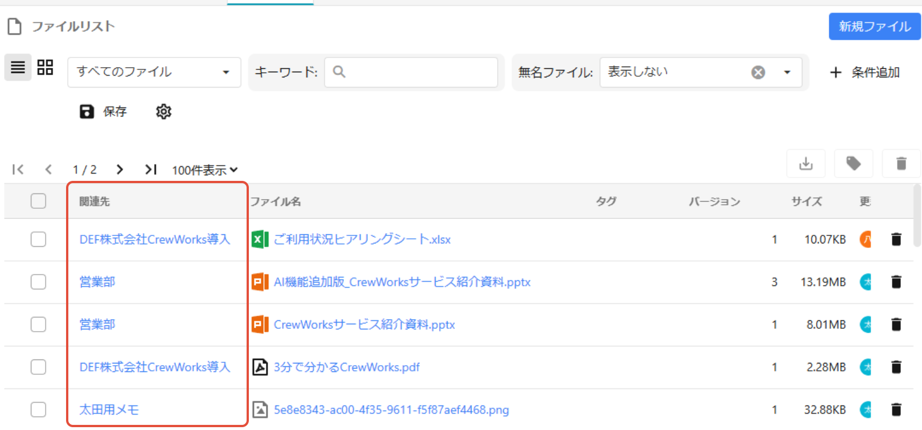Click size value 13.19MB
The image size is (922, 430).
coord(823,282)
